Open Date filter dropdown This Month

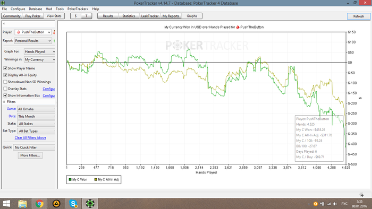[36, 117]
